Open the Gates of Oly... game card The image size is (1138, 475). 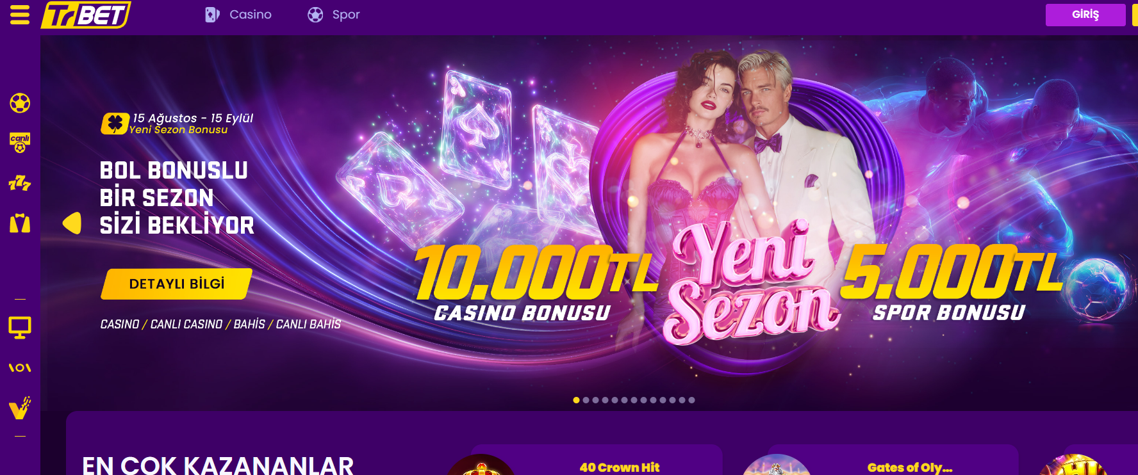pyautogui.click(x=893, y=461)
